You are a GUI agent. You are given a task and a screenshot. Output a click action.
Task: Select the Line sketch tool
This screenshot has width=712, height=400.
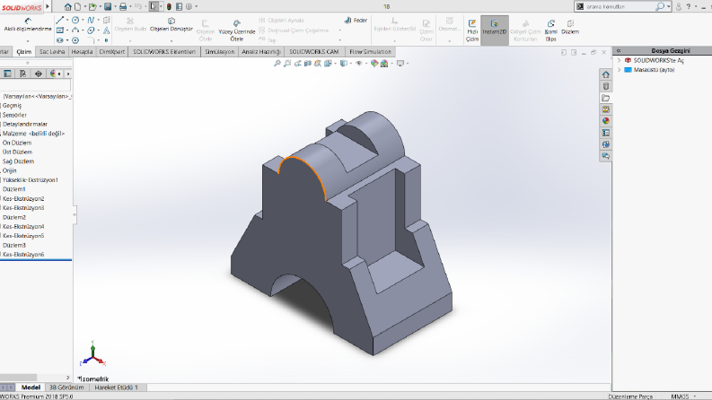(x=59, y=20)
